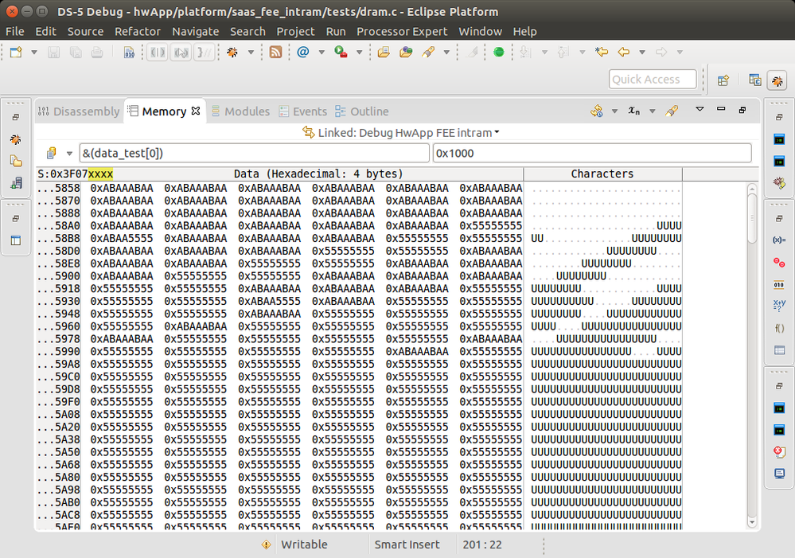The width and height of the screenshot is (795, 558).
Task: Open the File menu
Action: [14, 32]
